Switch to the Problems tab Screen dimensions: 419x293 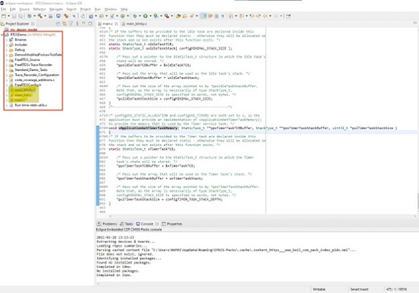click(x=107, y=224)
